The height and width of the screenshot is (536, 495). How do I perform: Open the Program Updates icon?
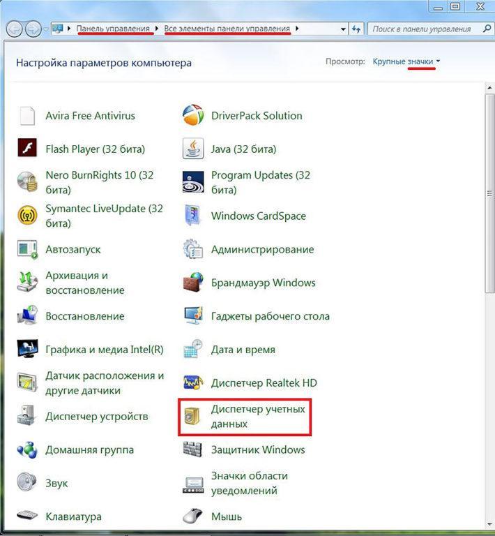pos(193,182)
